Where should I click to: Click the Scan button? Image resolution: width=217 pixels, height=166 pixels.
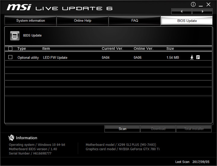tap(122, 129)
